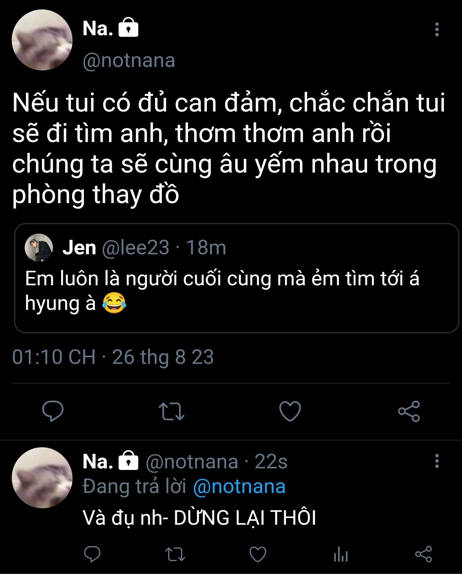Share the main tweet
This screenshot has height=574, width=462.
(409, 411)
